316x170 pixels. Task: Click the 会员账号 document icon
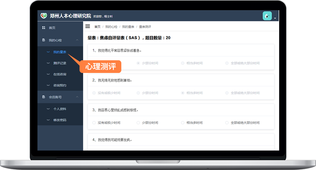(x=44, y=97)
